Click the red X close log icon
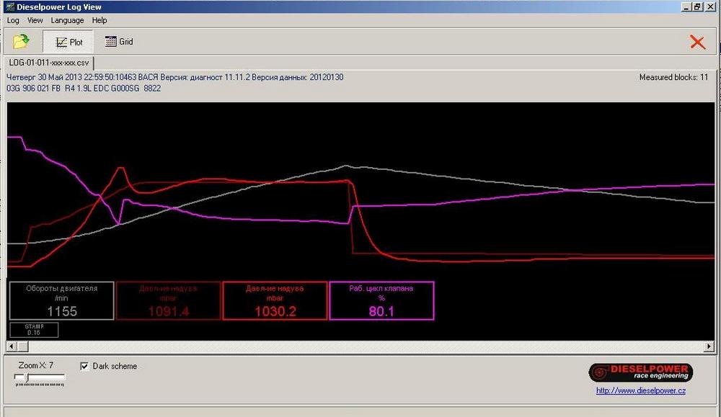This screenshot has width=721, height=417. 697,42
